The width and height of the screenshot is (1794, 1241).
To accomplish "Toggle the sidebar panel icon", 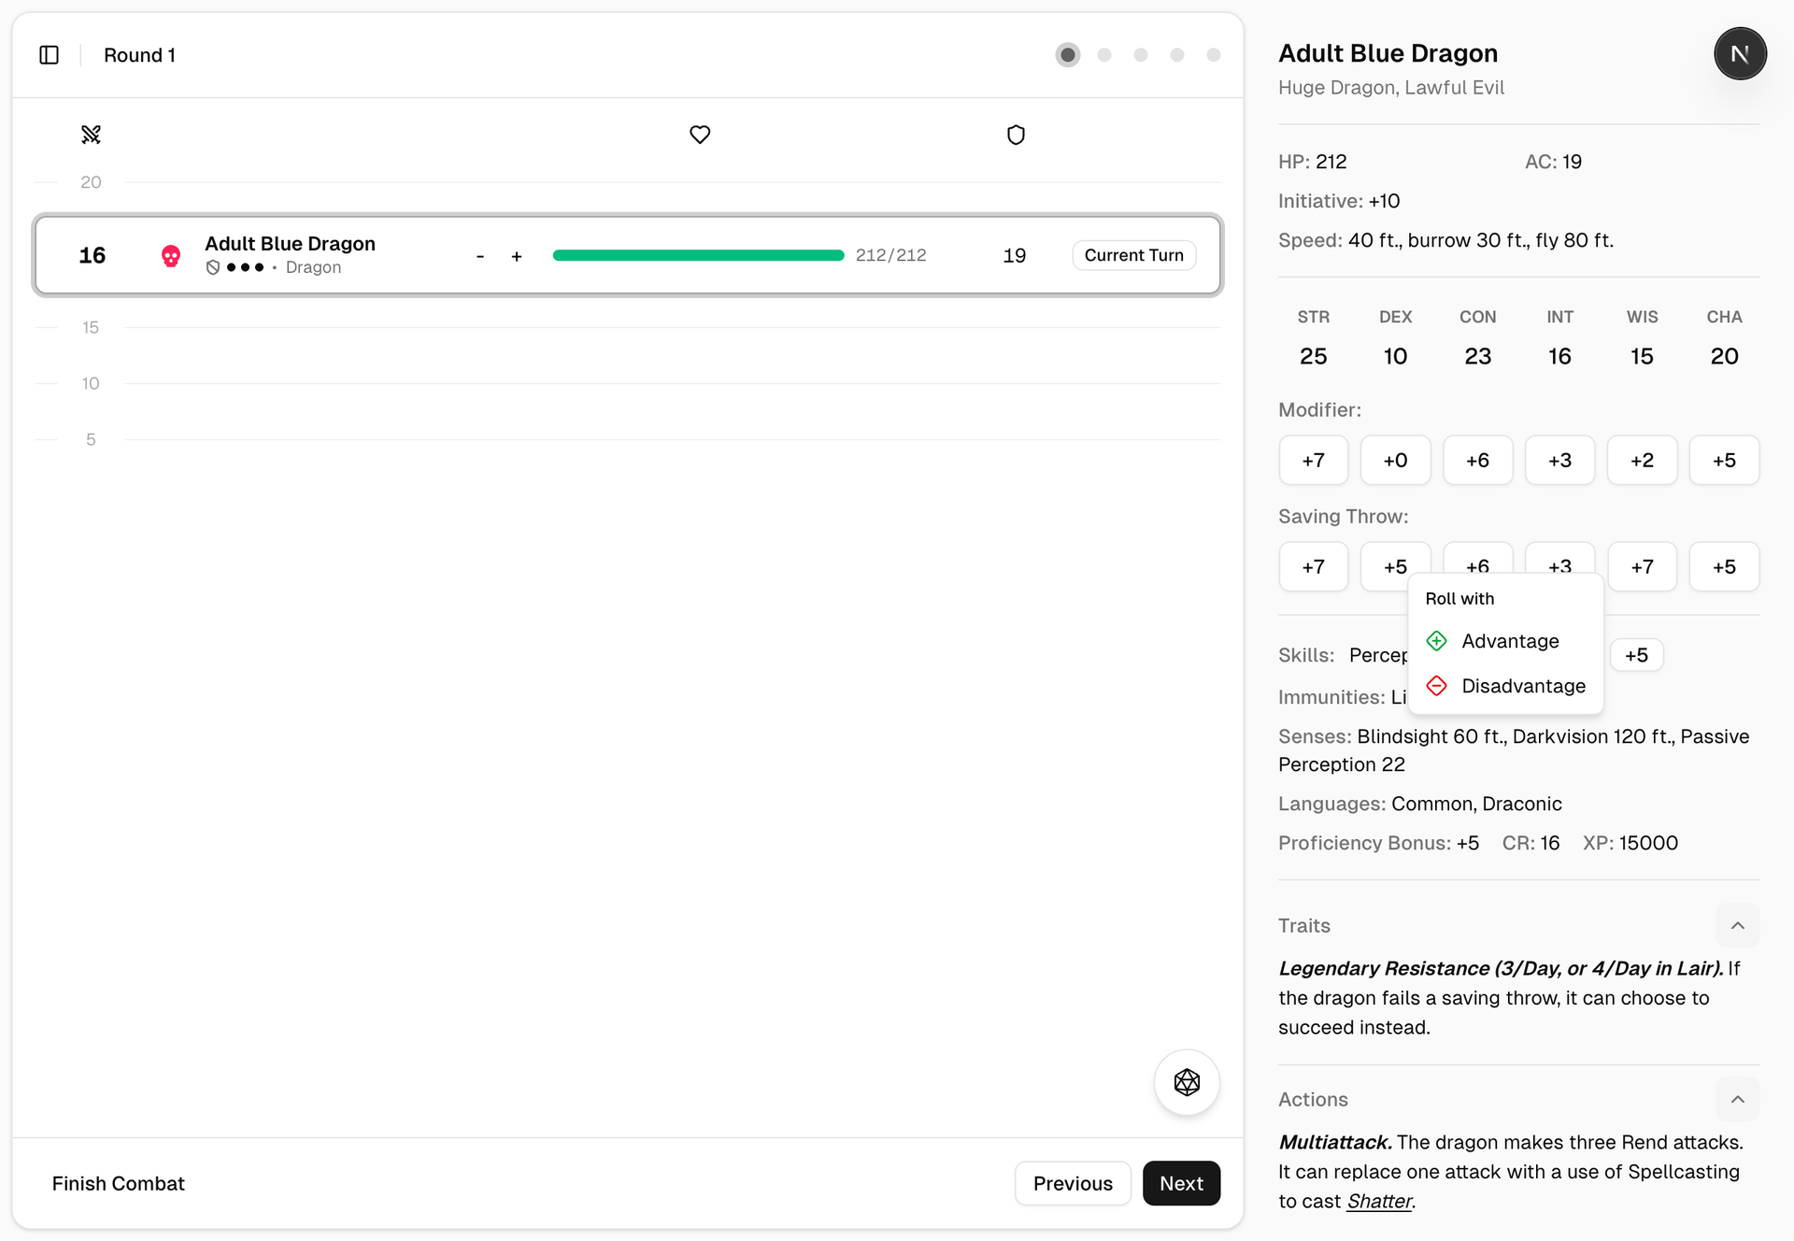I will click(50, 55).
